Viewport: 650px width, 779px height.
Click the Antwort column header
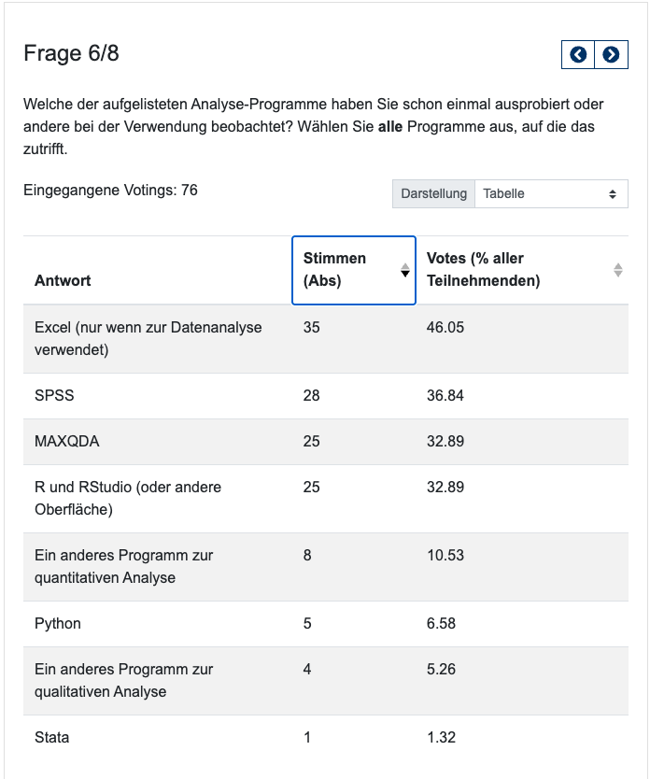pos(63,280)
